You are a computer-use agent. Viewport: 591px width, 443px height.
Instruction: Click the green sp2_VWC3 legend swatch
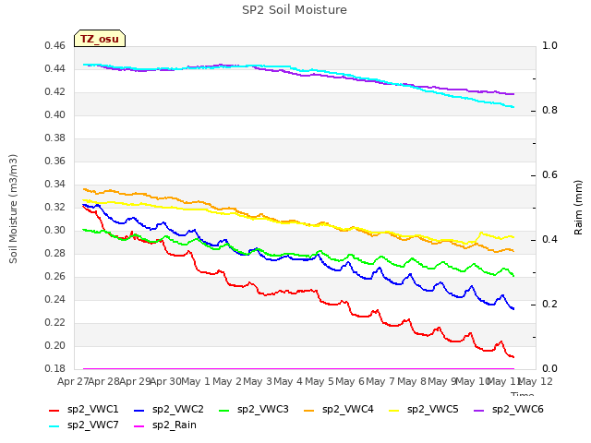coord(224,411)
